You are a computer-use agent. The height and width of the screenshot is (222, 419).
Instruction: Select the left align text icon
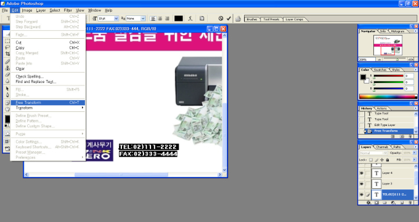pos(153,18)
